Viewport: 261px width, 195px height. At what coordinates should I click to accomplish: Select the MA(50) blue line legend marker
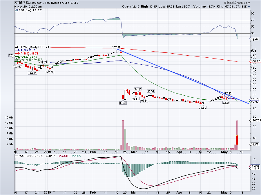[16, 51]
